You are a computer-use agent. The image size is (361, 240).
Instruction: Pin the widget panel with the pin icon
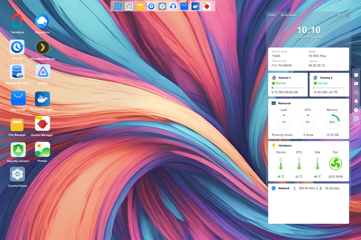click(339, 15)
